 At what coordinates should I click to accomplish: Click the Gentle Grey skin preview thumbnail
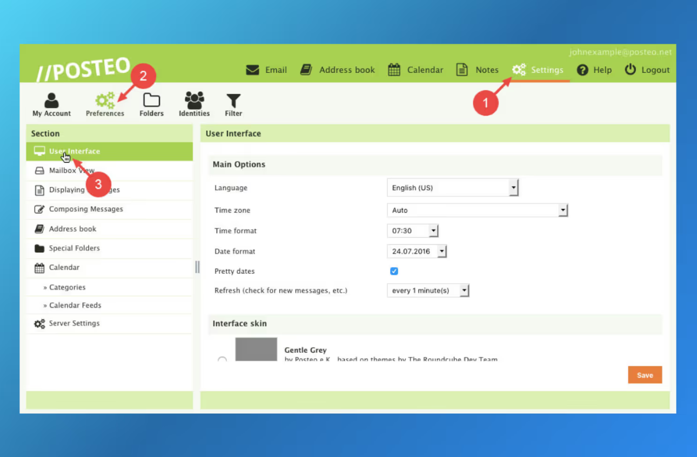(x=256, y=350)
